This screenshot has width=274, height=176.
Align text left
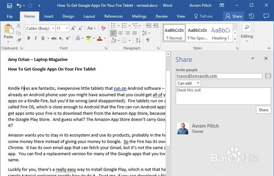[x=113, y=33]
